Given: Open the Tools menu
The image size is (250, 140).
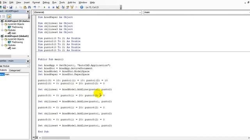Looking at the screenshot, I should click(x=62, y=2).
